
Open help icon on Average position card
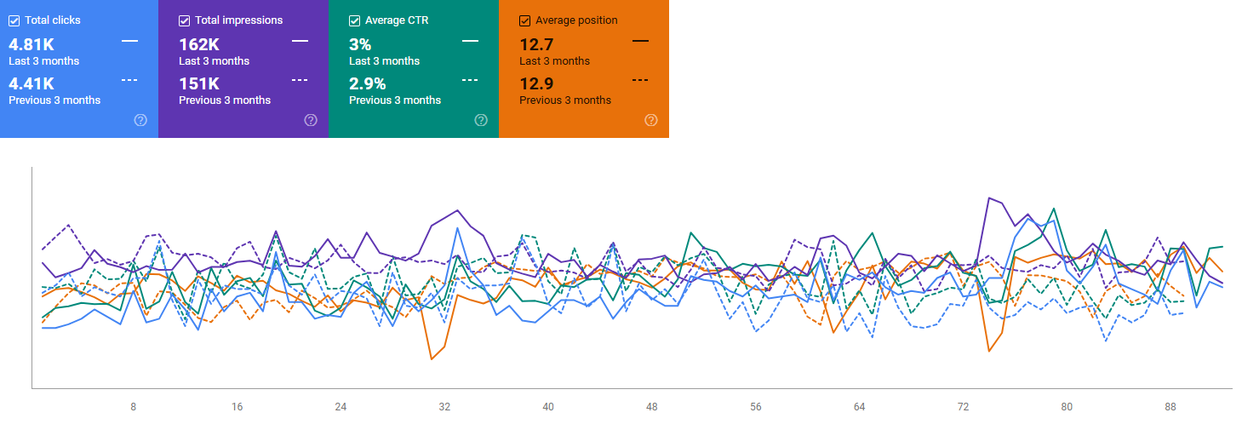point(651,120)
